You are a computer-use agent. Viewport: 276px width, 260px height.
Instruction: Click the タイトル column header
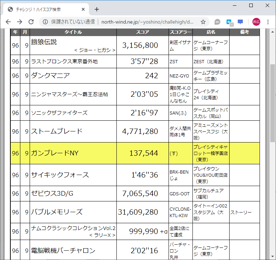pos(73,32)
